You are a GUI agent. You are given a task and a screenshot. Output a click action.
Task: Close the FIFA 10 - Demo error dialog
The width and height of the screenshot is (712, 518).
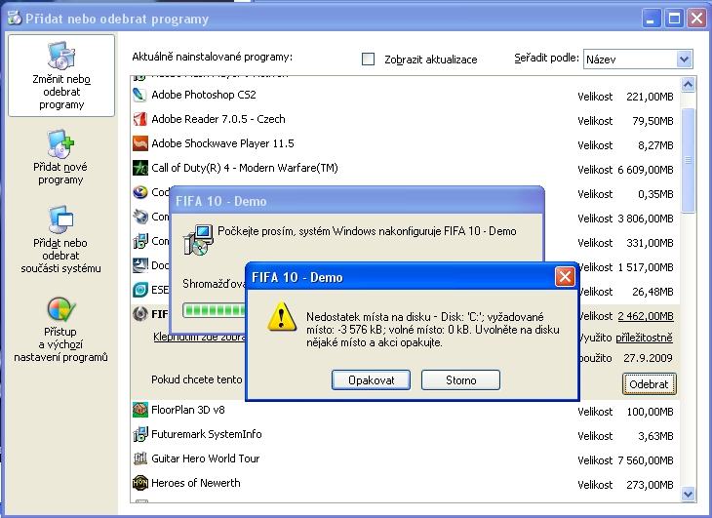[x=565, y=276]
